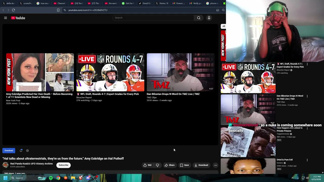324x182 pixels.
Task: Click the YouTube search input field
Action: point(153,18)
